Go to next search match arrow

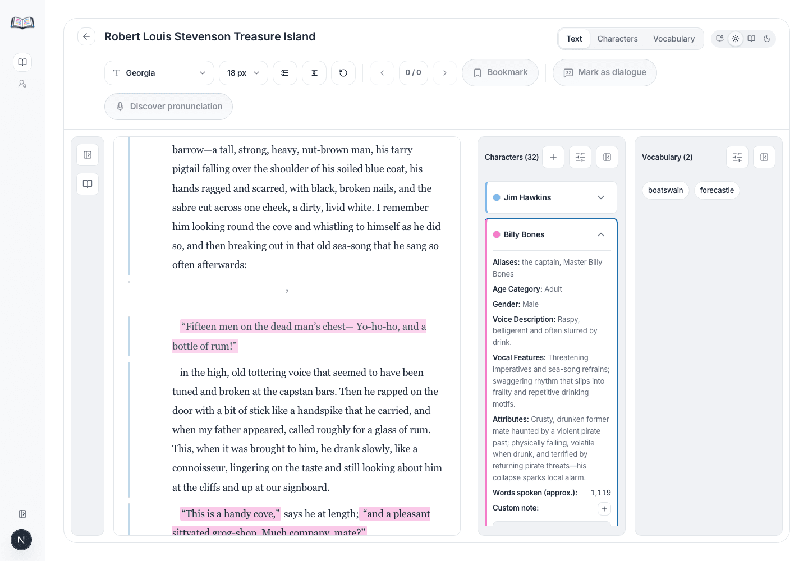[x=445, y=73]
